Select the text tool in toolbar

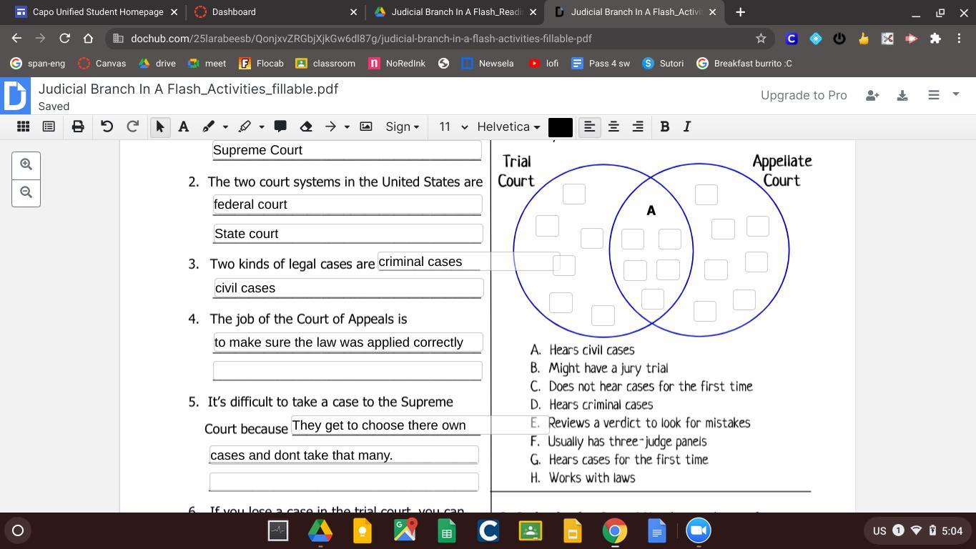pyautogui.click(x=183, y=127)
